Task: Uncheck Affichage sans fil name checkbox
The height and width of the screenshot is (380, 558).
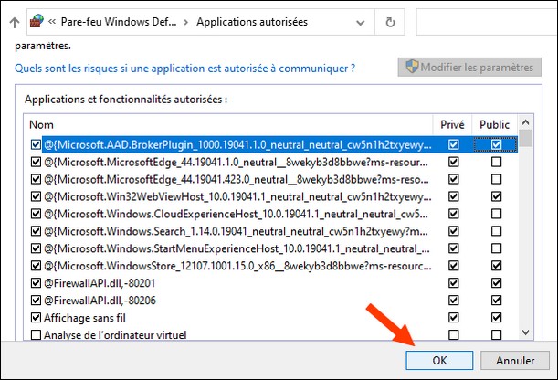Action: 36,317
